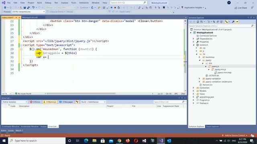Image resolution: width=257 pixels, height=144 pixels.
Task: Click the feedback icon beside Live Share
Action: tap(252, 8)
